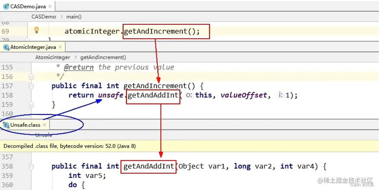Collapse the Javadoc comment fold at line 156
Screen dimensions: 379x190
tap(31, 77)
